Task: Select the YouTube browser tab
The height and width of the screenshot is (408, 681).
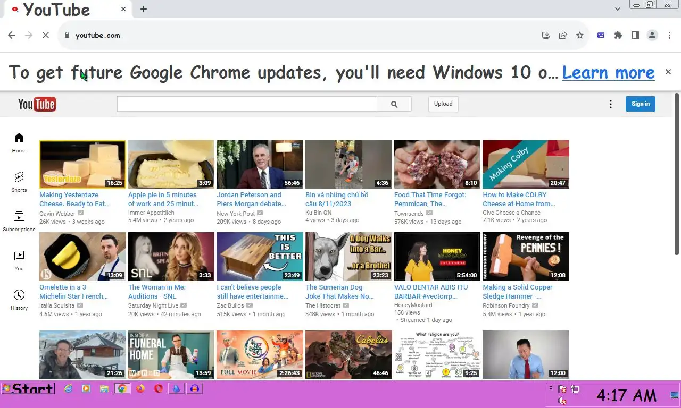Action: pos(69,9)
